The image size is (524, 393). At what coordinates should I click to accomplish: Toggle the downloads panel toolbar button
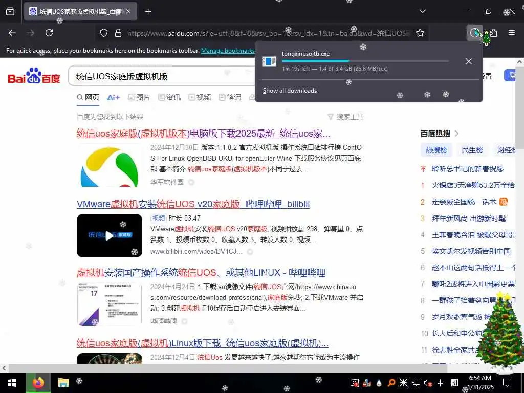474,33
